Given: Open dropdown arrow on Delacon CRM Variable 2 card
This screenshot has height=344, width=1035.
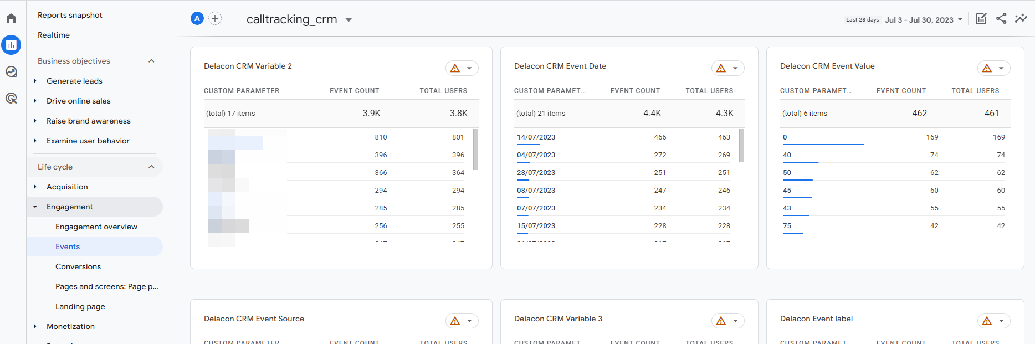Looking at the screenshot, I should (469, 69).
